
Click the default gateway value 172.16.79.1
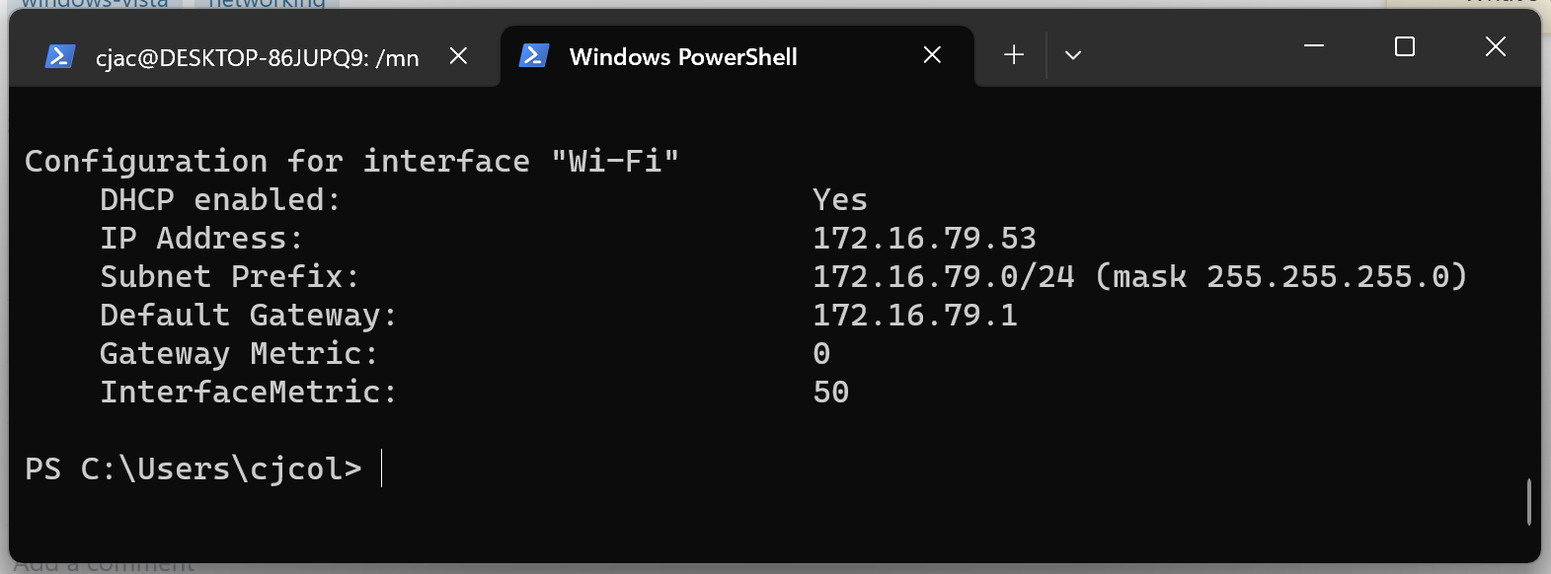[x=914, y=316]
